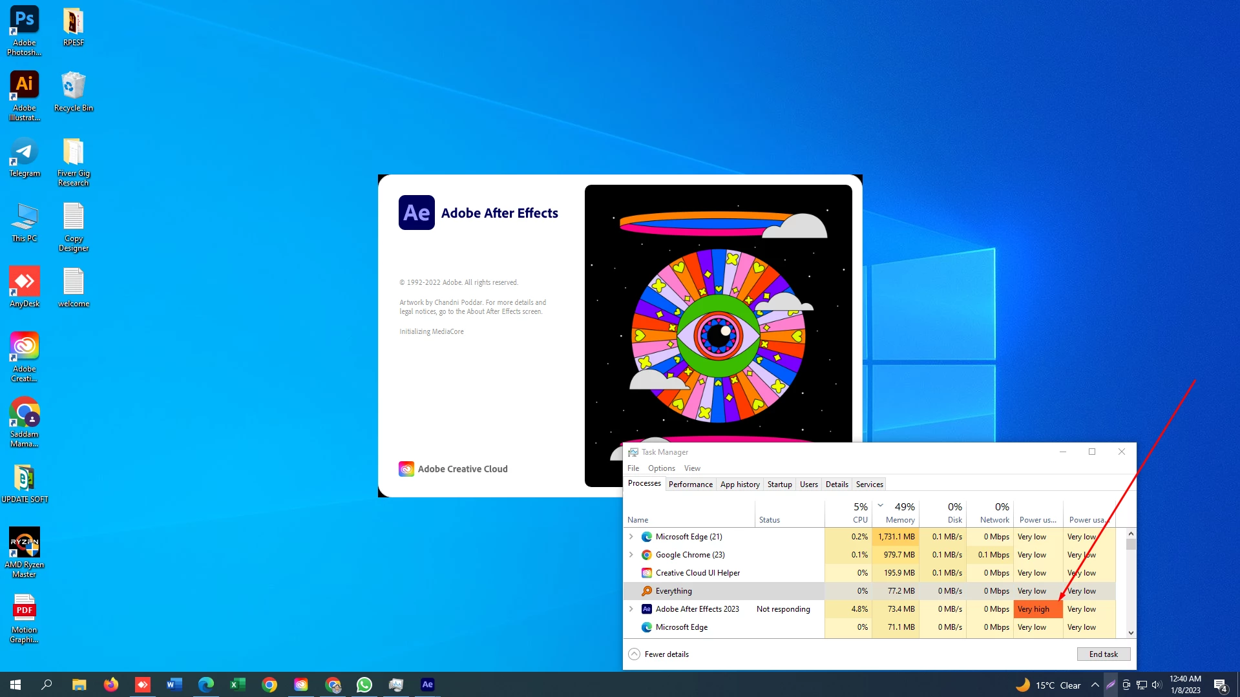
Task: Switch to the Services tab
Action: coord(869,484)
